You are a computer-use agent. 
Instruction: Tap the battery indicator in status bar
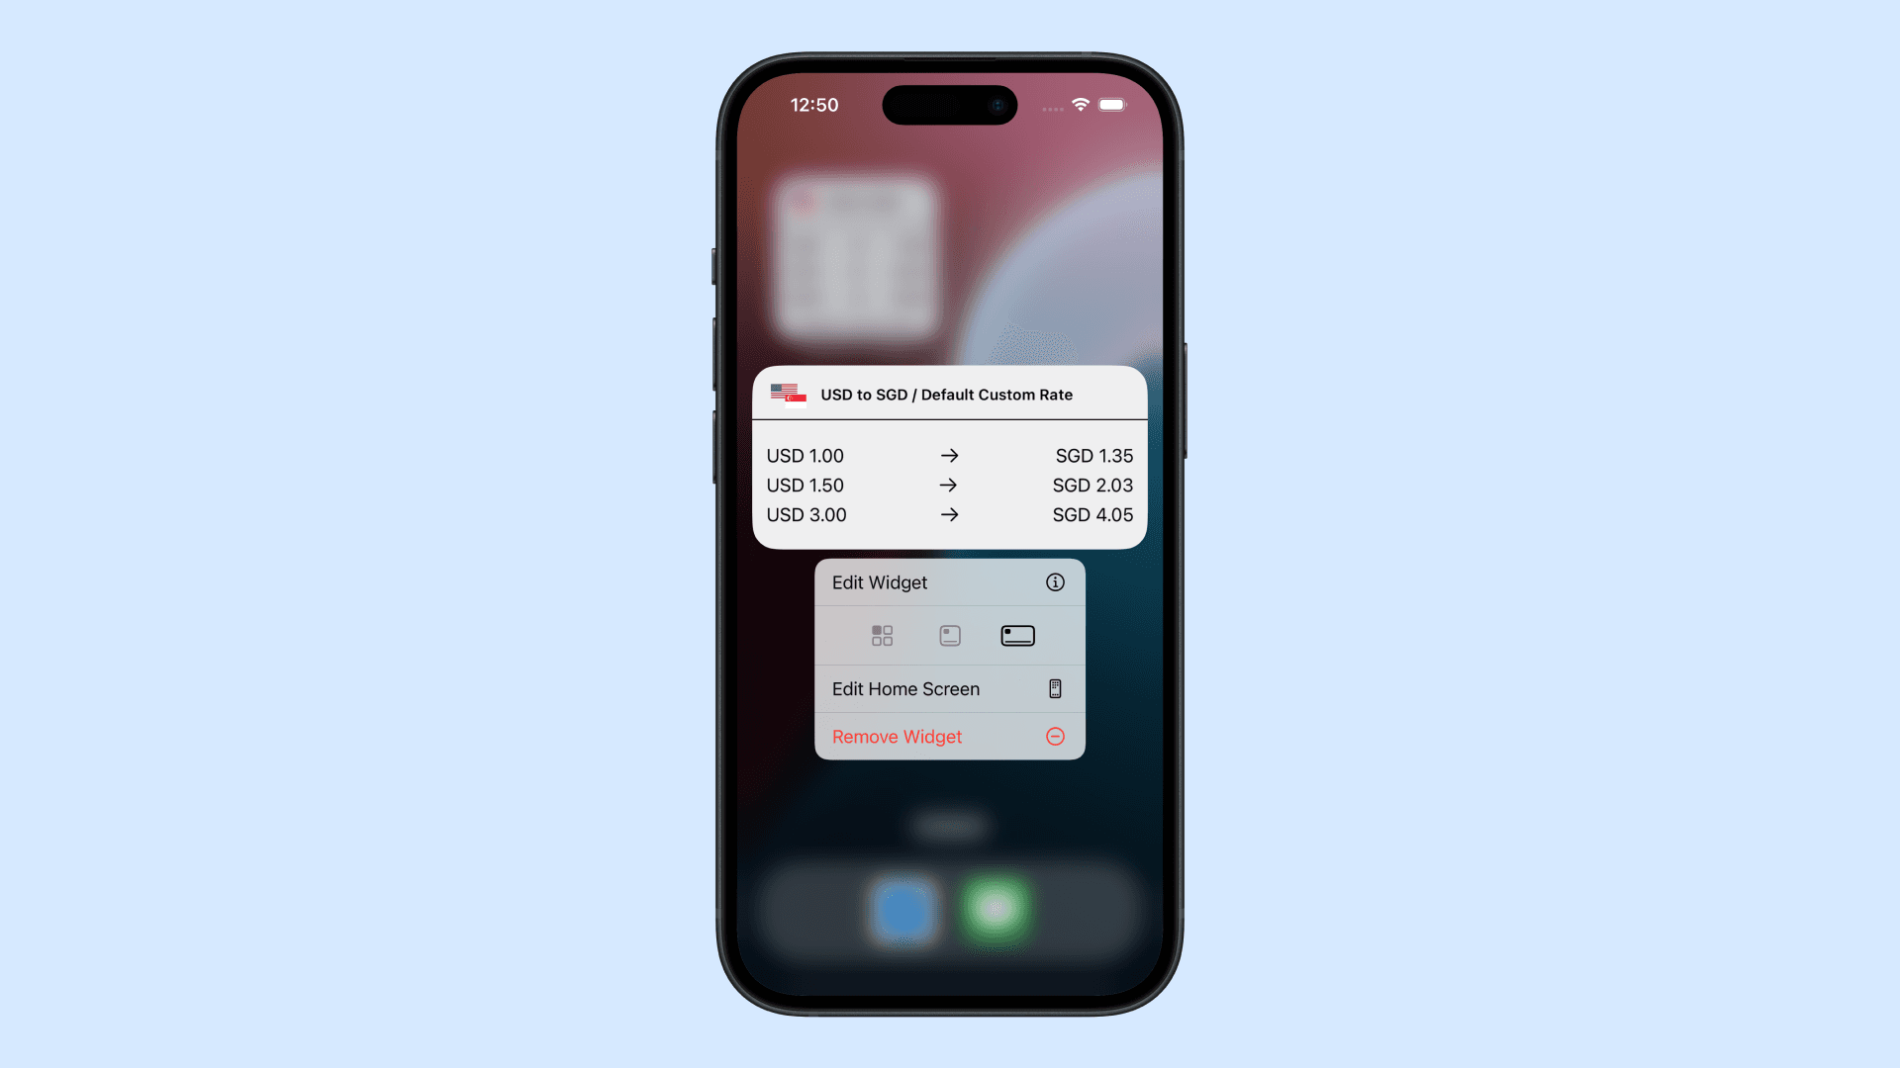click(x=1110, y=104)
